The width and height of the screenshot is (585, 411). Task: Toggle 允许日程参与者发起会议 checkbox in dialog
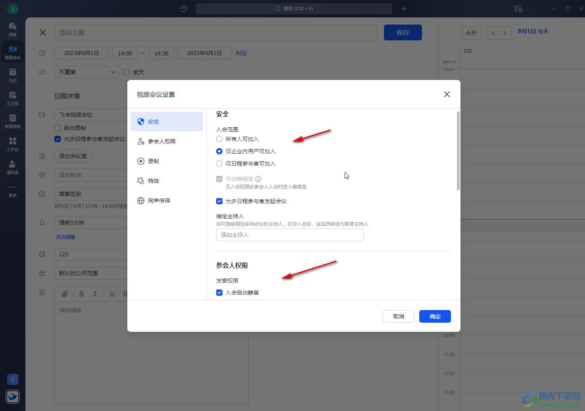pos(219,201)
